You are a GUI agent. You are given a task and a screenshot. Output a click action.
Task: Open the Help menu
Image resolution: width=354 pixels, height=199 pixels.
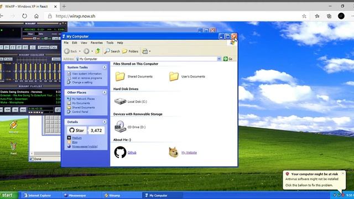tap(120, 43)
